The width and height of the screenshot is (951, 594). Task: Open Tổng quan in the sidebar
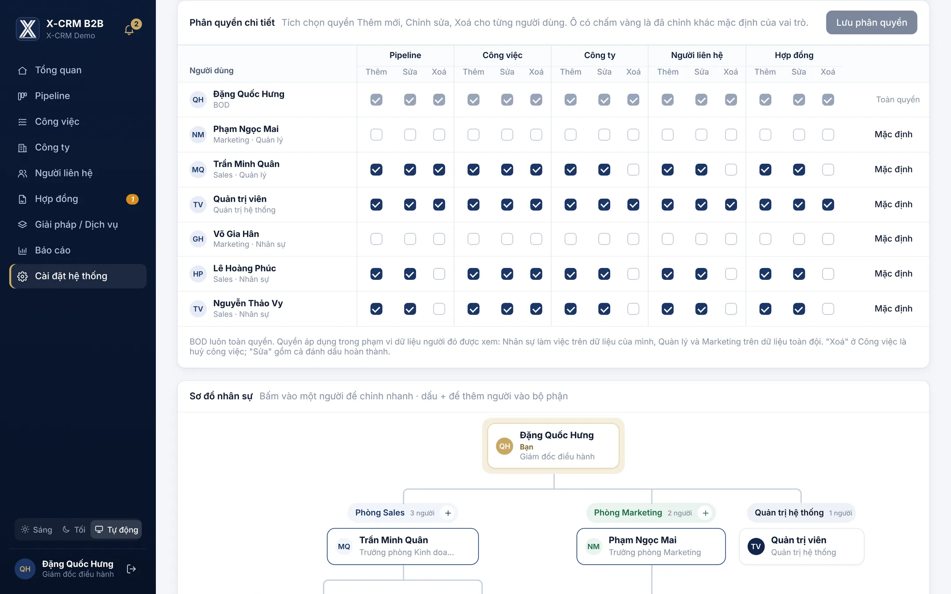(78, 70)
